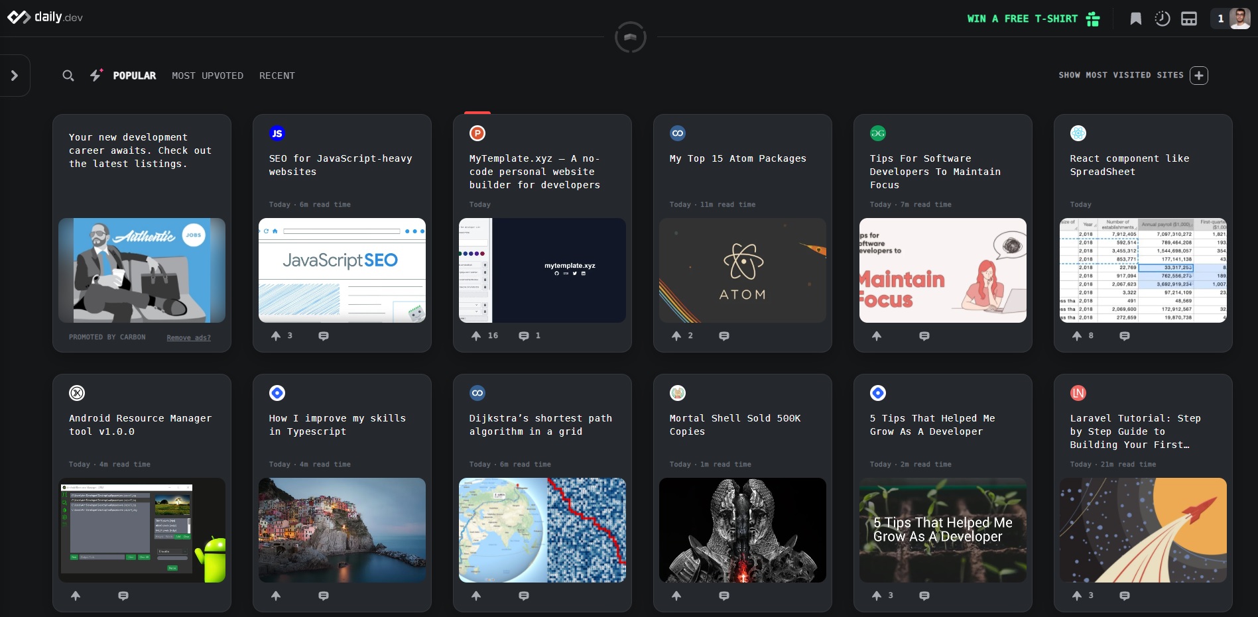Open comments on My Top 15 Atom Packages
Screen dimensions: 1258x617
pyautogui.click(x=724, y=336)
